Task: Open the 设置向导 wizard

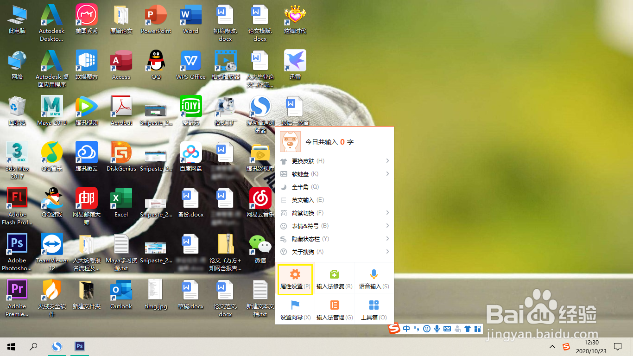Action: (x=295, y=311)
